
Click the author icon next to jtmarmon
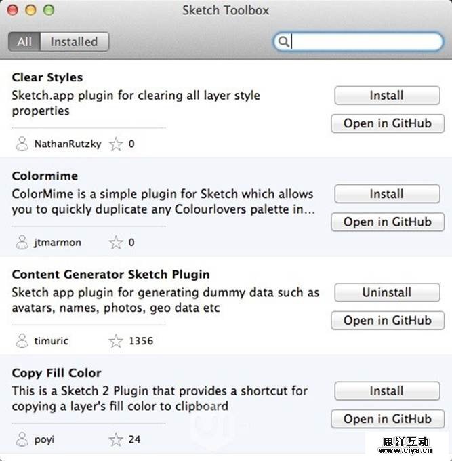pyautogui.click(x=22, y=242)
